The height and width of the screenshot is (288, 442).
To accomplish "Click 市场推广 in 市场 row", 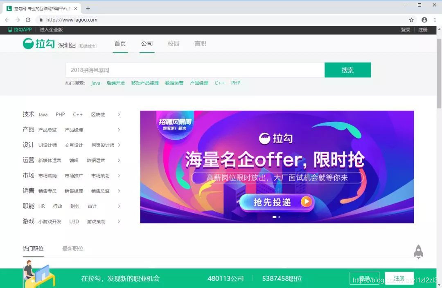I will [x=74, y=176].
